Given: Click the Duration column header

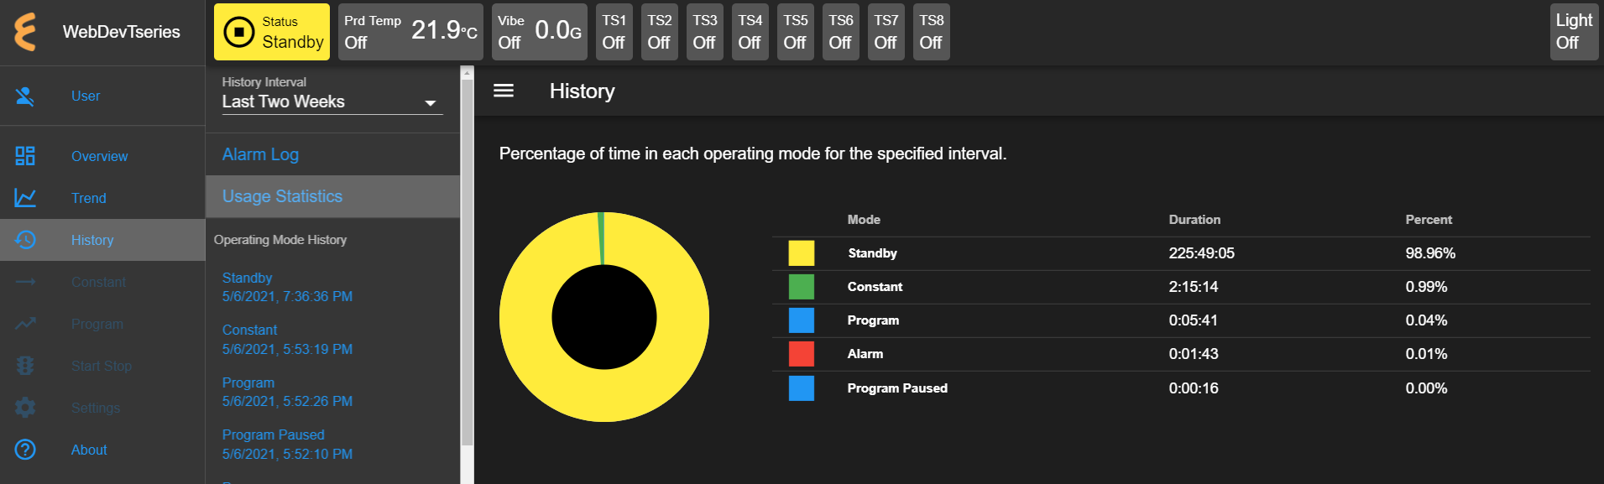Looking at the screenshot, I should click(1194, 220).
